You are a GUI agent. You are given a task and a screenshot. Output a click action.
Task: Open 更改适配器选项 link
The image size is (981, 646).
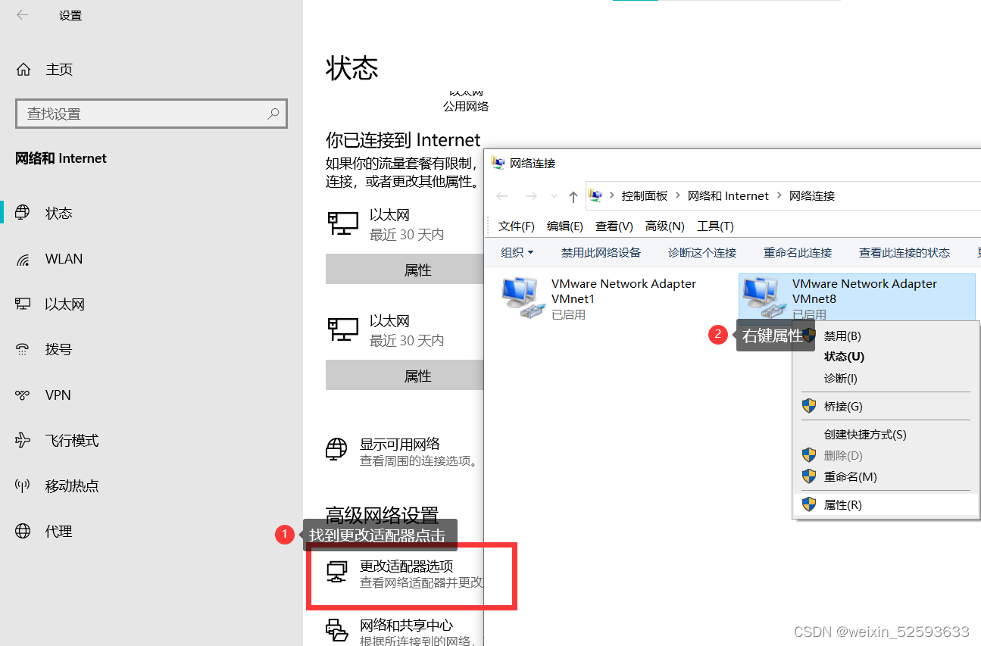(x=407, y=566)
